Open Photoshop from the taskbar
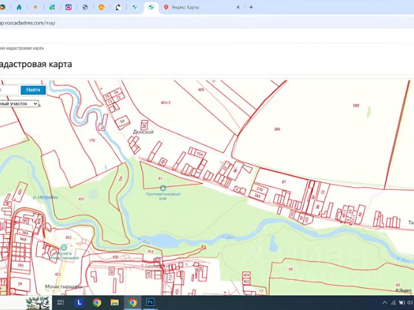414x310 pixels. (150, 302)
